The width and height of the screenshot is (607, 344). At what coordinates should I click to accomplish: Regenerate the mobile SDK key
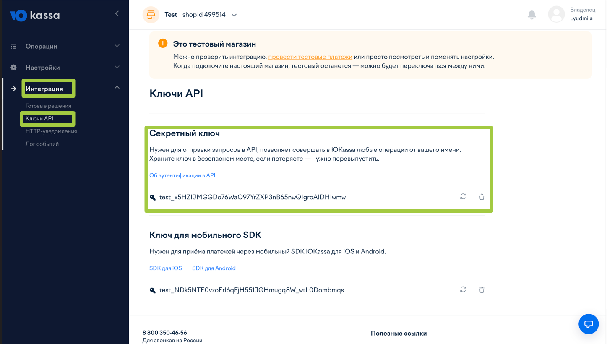[x=463, y=289]
